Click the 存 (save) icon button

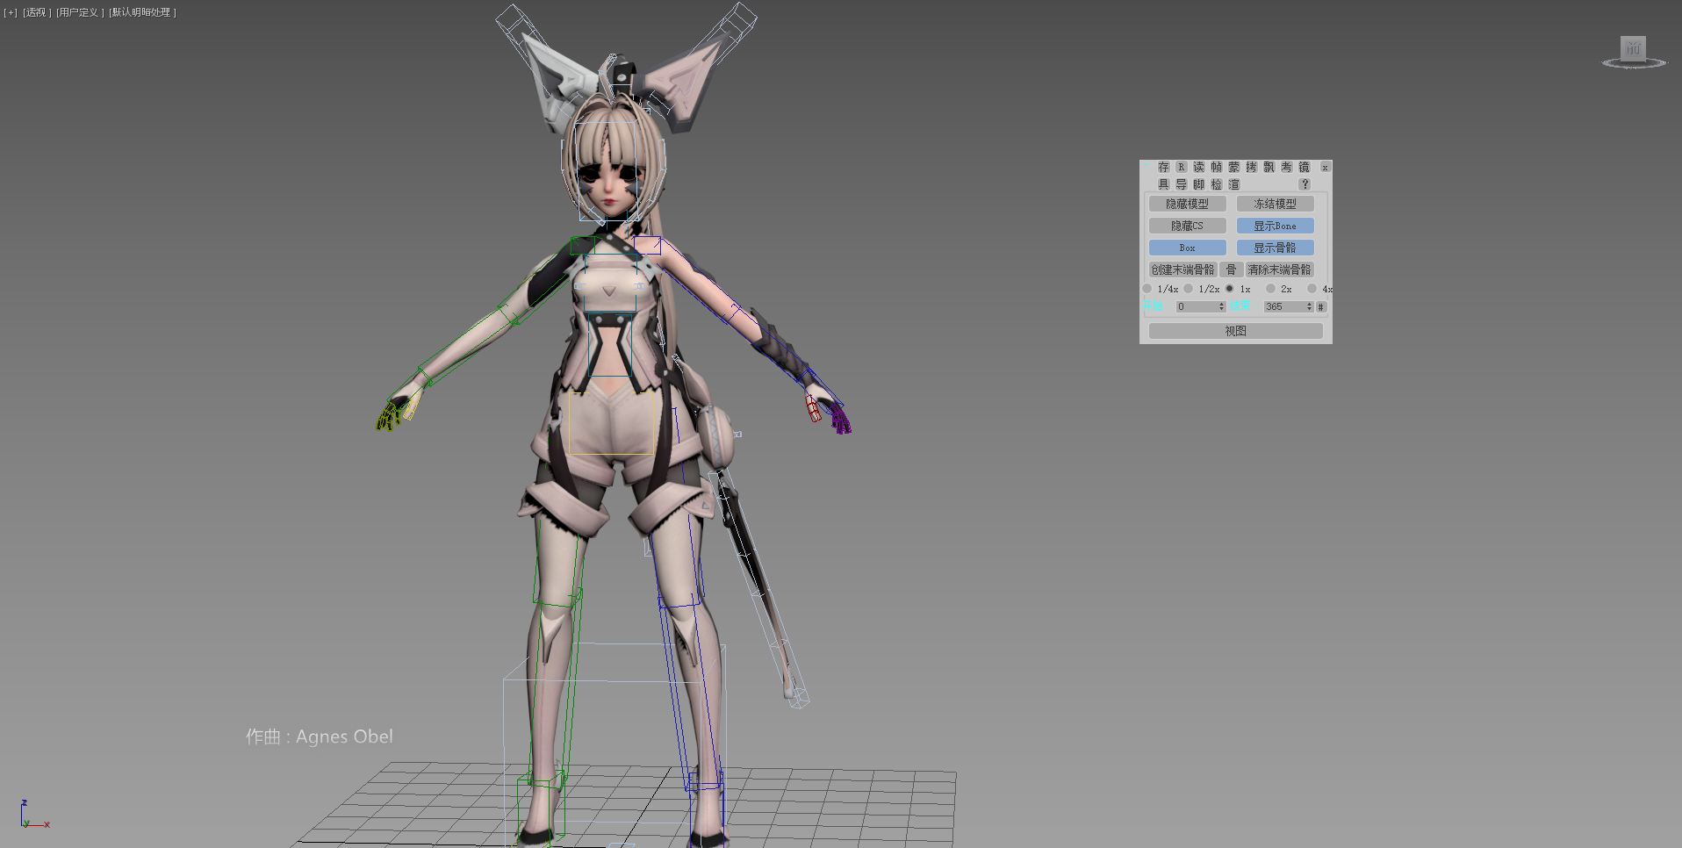tap(1163, 167)
